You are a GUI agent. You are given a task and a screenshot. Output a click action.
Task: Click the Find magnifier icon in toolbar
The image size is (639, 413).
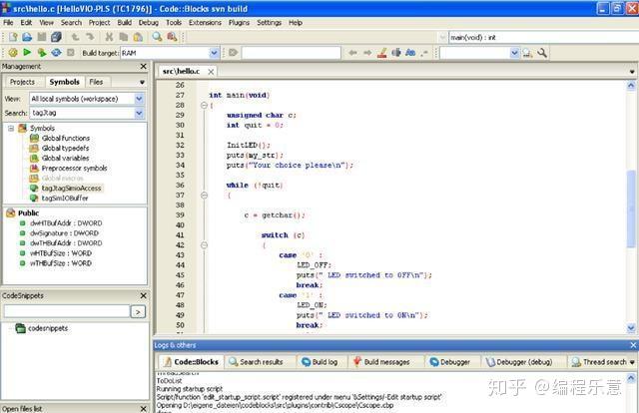157,37
